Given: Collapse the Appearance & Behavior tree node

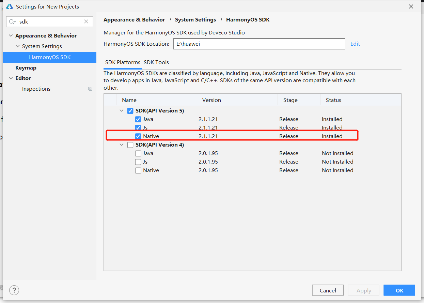Looking at the screenshot, I should (x=11, y=36).
